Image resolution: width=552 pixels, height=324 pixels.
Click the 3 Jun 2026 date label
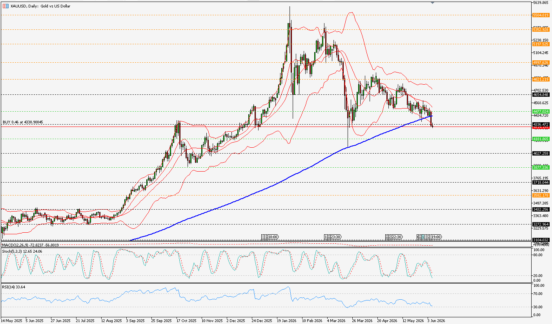click(436, 320)
